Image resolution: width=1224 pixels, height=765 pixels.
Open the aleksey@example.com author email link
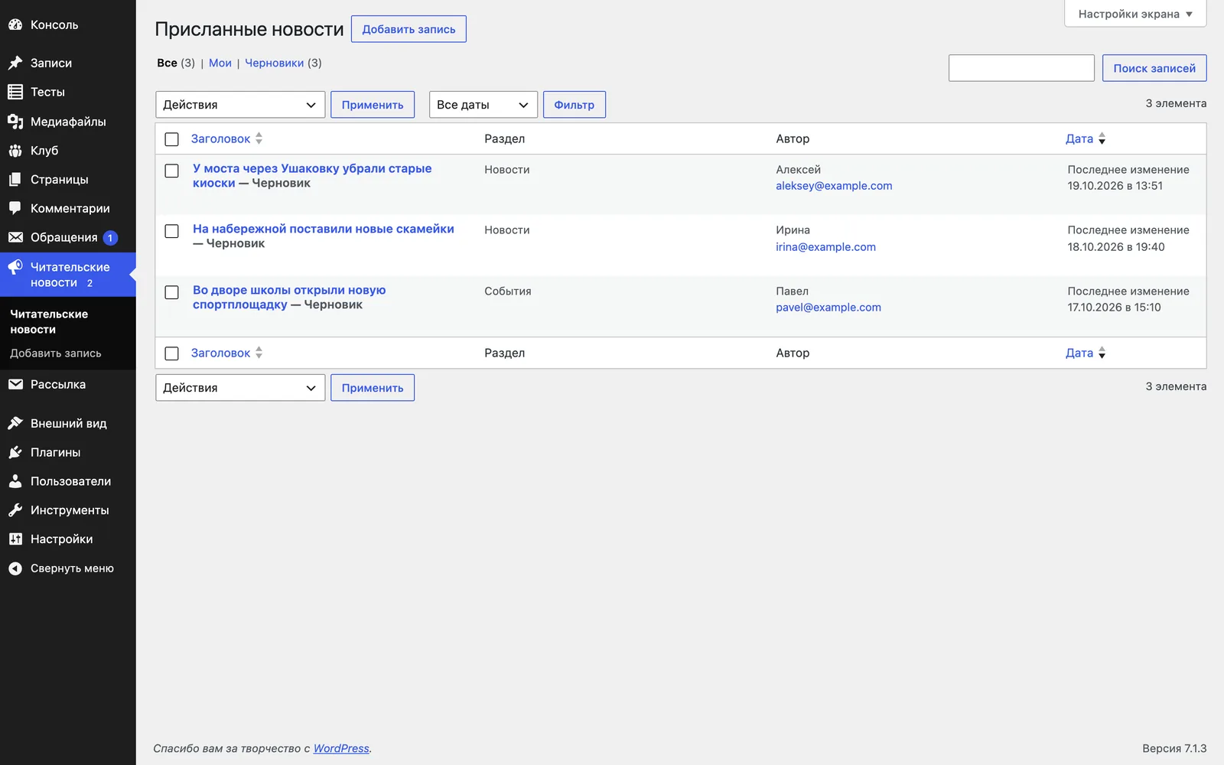[834, 186]
